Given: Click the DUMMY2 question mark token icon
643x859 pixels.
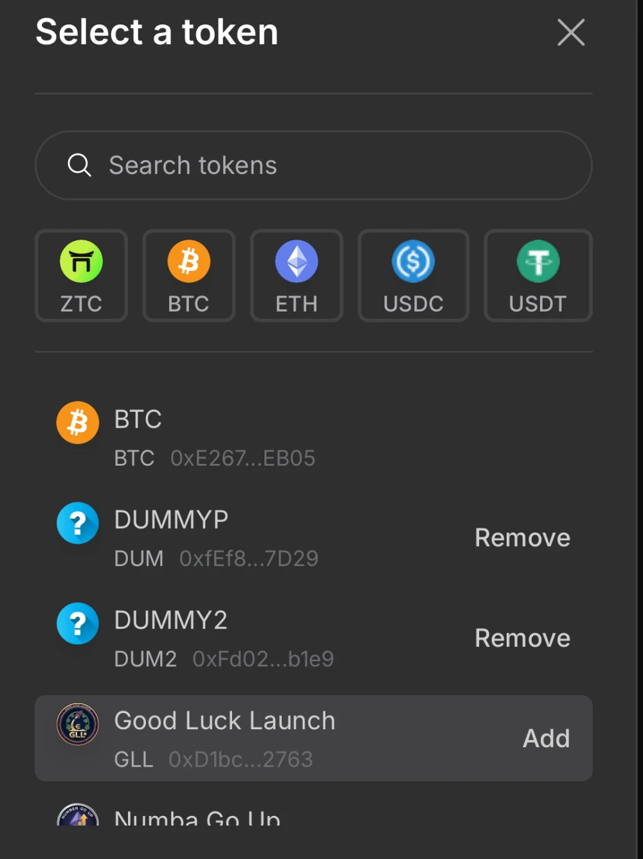Looking at the screenshot, I should tap(78, 623).
